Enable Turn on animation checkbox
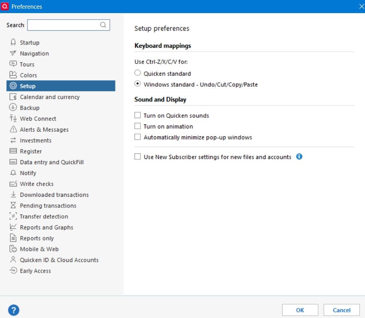Image resolution: width=365 pixels, height=318 pixels. coord(138,126)
